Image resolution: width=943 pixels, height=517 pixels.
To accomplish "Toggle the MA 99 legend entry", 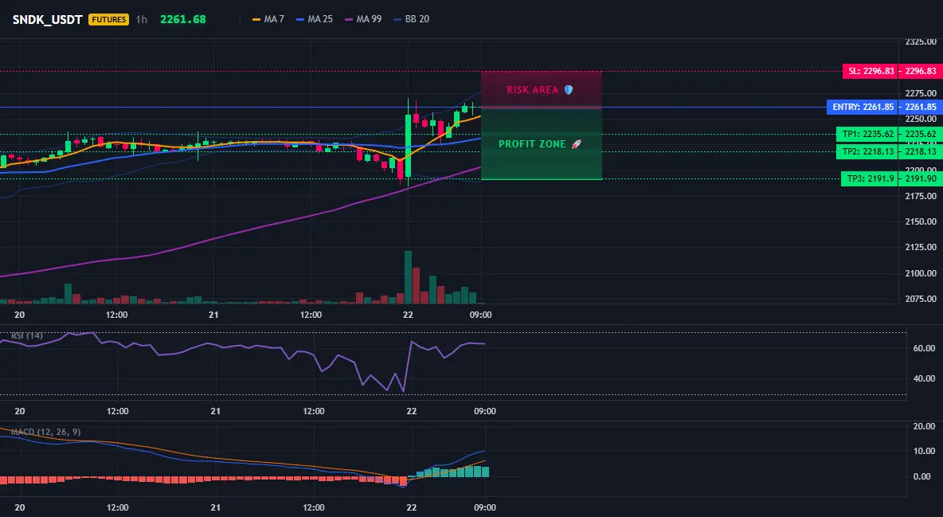I will pyautogui.click(x=363, y=19).
